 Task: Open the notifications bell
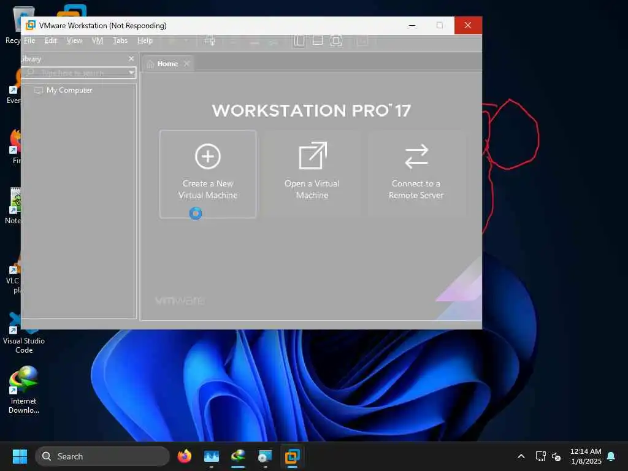[x=611, y=456]
